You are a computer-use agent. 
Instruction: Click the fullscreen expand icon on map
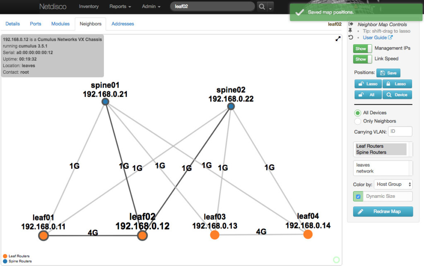pos(338,39)
